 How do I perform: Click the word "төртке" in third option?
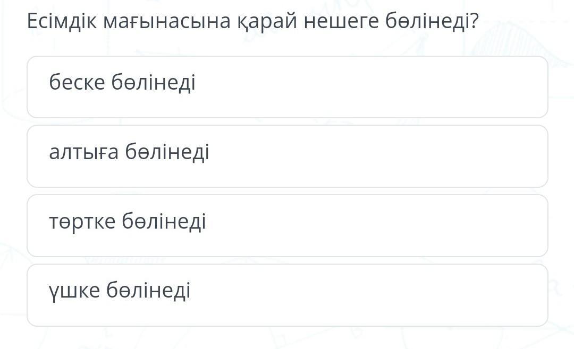(x=82, y=222)
